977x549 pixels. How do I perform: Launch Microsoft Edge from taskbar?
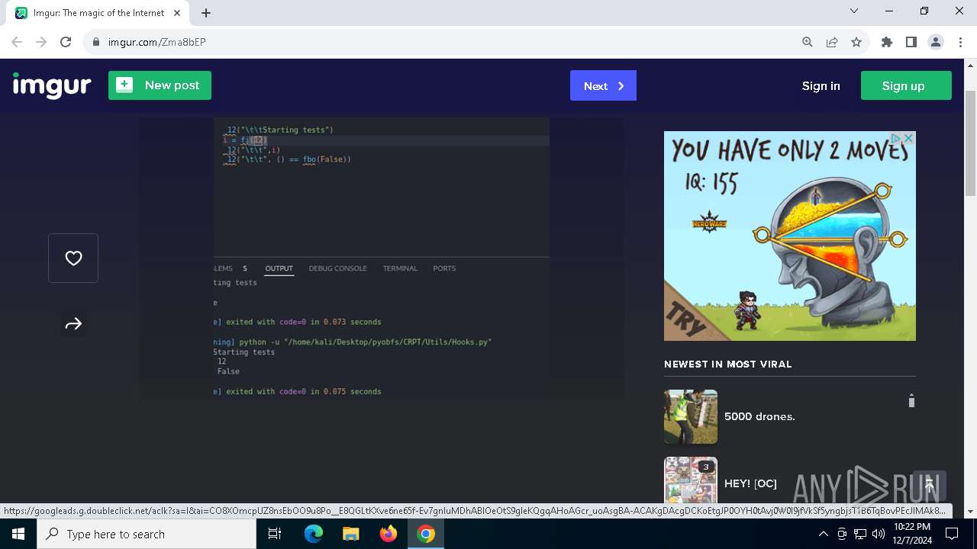(x=314, y=534)
